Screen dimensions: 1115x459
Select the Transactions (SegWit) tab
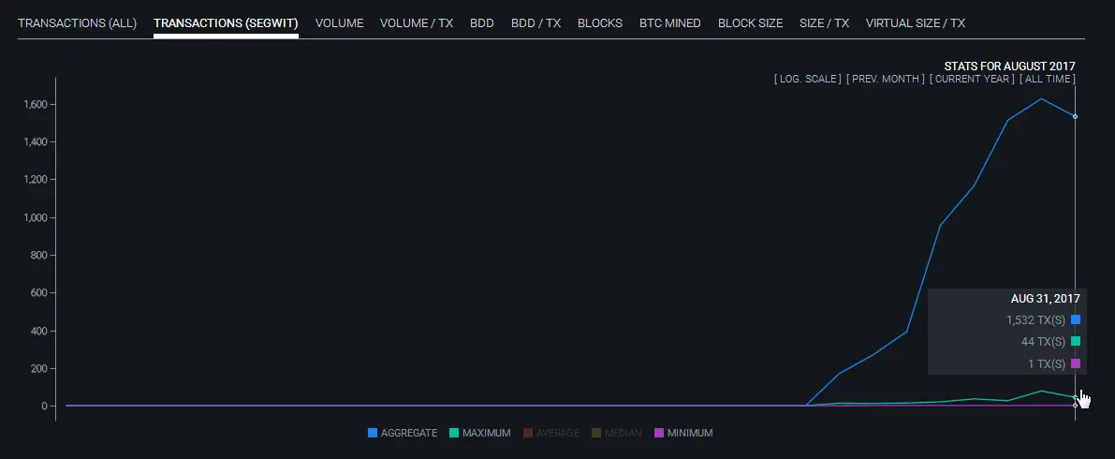(226, 22)
